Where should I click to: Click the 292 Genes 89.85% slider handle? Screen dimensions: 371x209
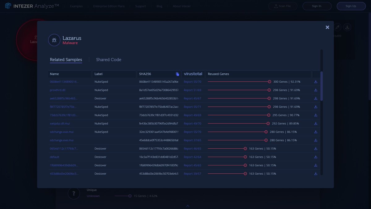click(x=268, y=124)
